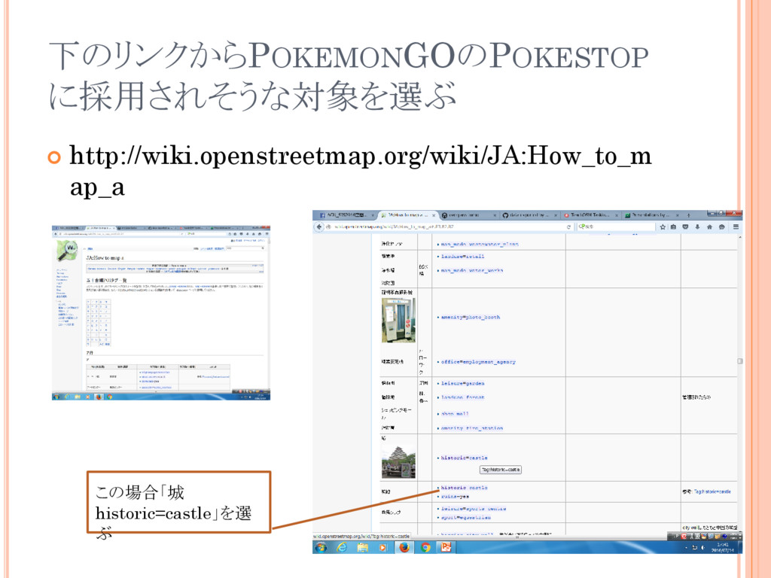The image size is (771, 578).
Task: Open the leisure=sports_centre tag link
Action: coord(474,509)
